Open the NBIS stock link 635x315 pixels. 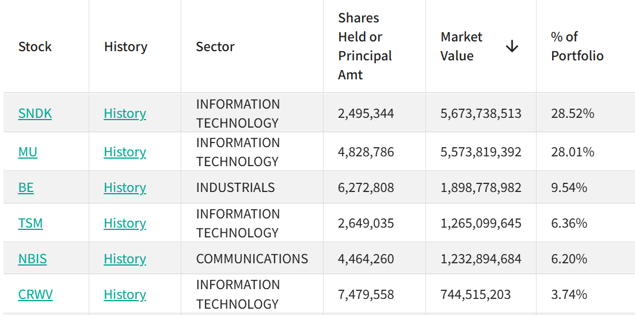32,259
